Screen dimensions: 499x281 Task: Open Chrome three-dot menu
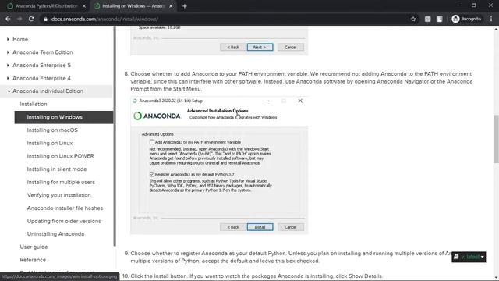[x=491, y=19]
